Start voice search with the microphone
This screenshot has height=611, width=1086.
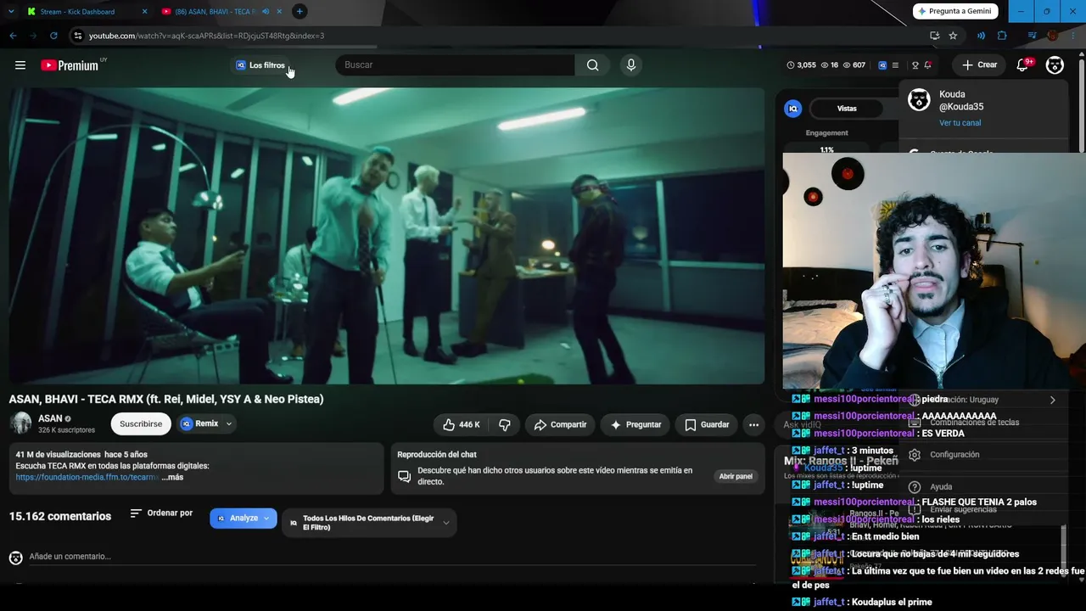point(630,65)
